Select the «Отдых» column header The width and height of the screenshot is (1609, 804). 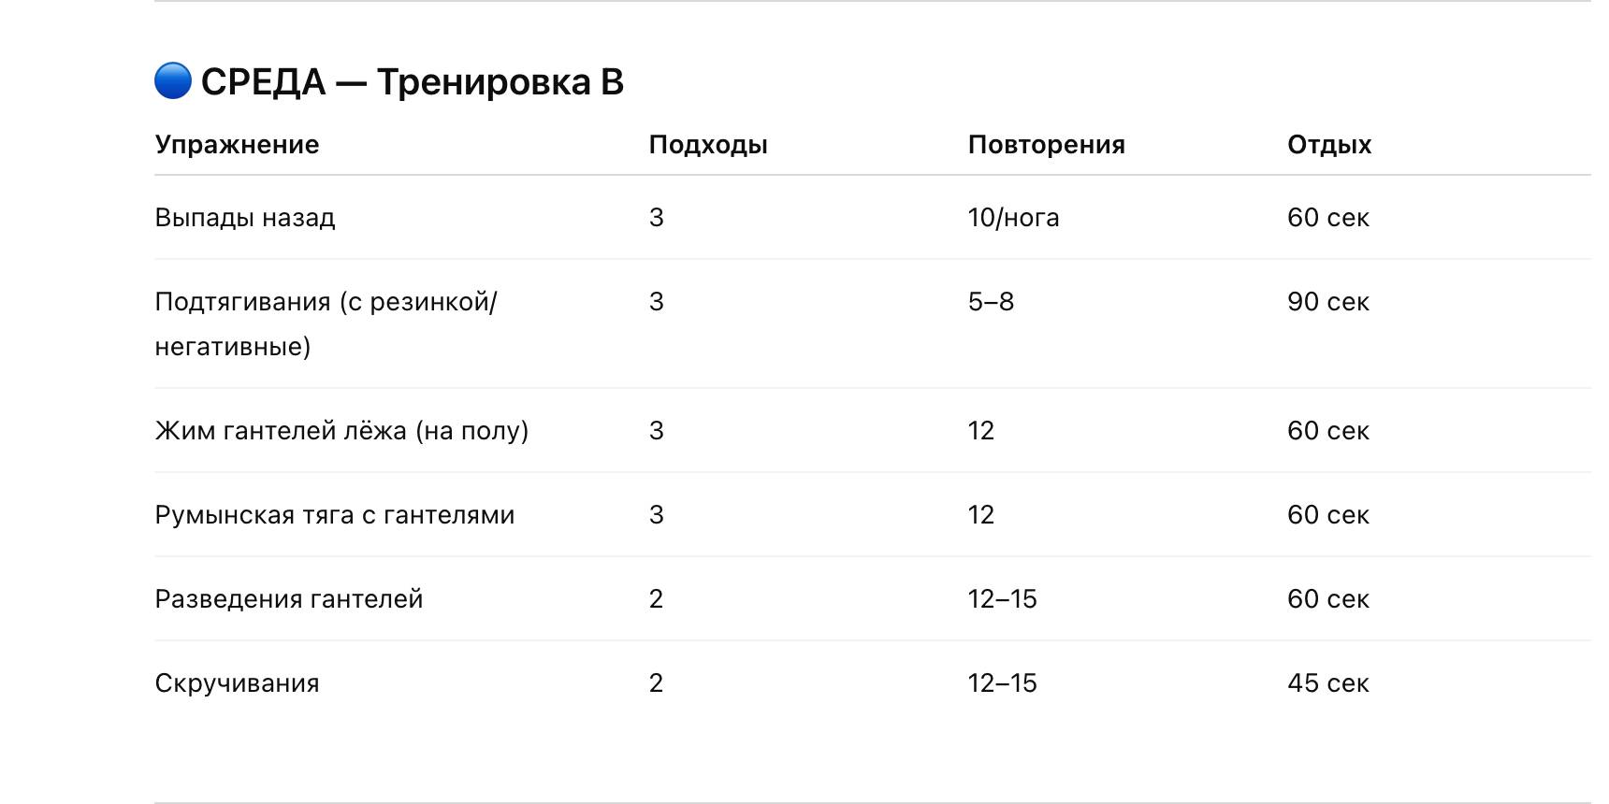coord(1328,145)
